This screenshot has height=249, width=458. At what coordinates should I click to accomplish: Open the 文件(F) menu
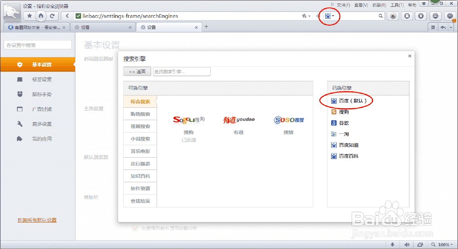click(x=343, y=5)
